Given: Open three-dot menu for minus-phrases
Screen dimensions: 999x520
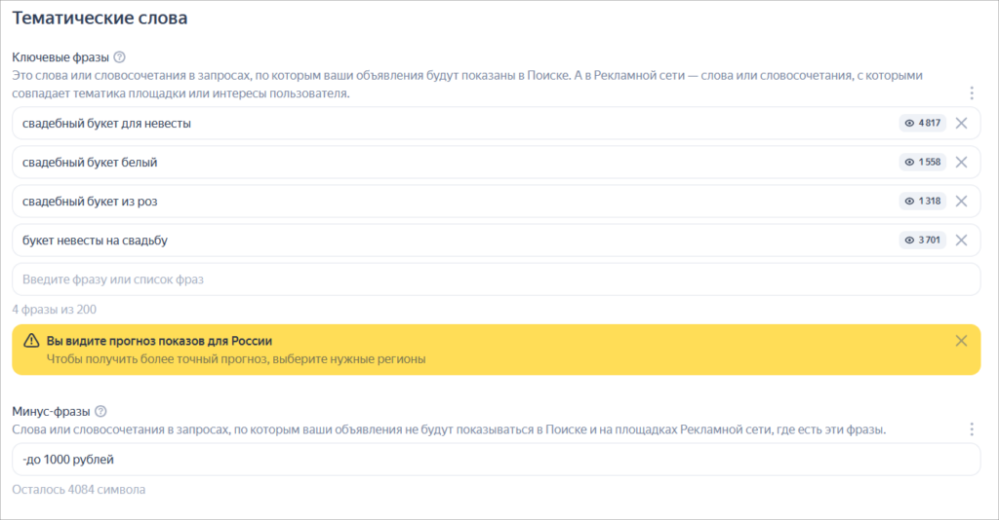Looking at the screenshot, I should coord(971,429).
